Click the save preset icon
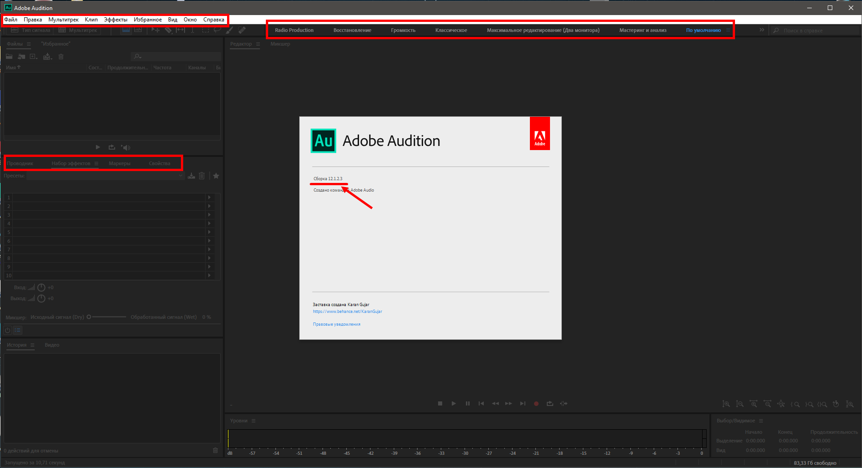862x468 pixels. coord(191,176)
